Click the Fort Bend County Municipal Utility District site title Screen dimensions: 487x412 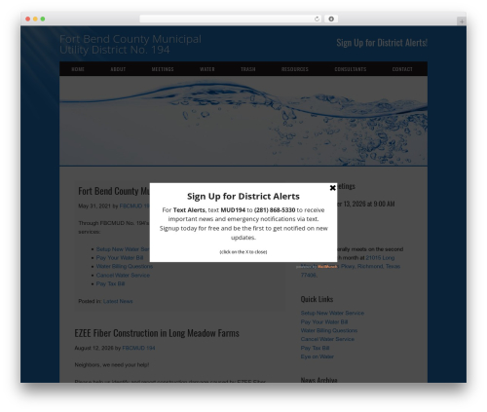[x=131, y=44]
